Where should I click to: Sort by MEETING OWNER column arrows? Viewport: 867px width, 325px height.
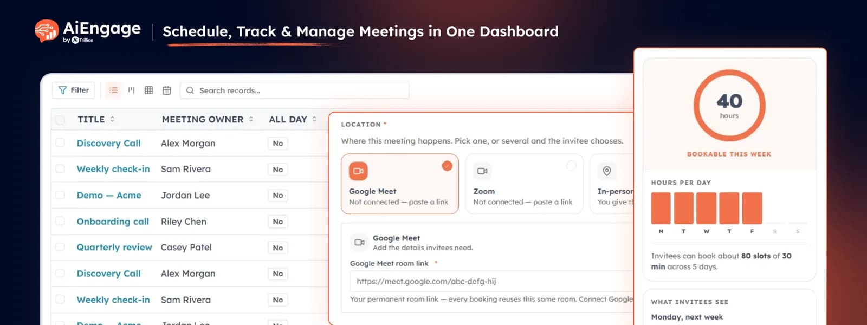[251, 119]
